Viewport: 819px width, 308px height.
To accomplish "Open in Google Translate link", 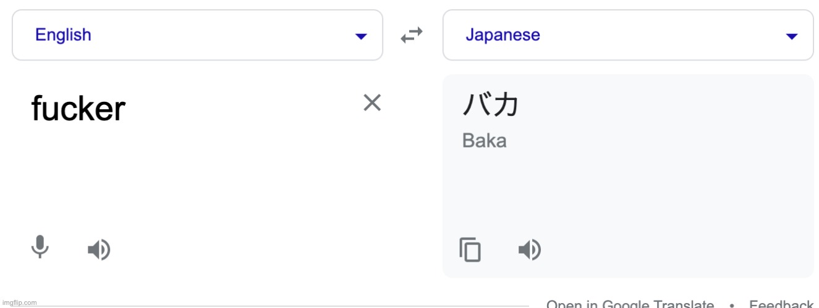I will tap(630, 304).
